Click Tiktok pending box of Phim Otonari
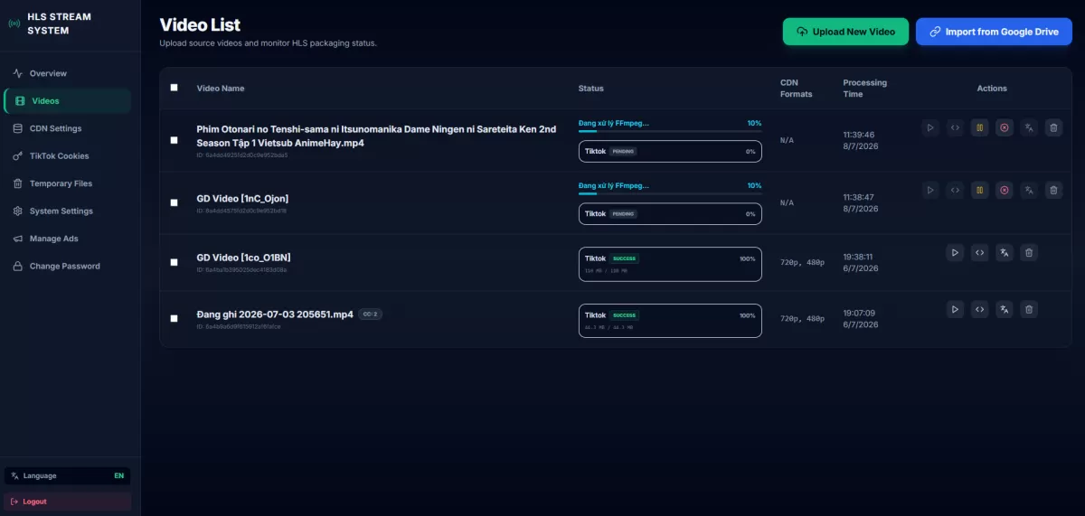Screen dimensions: 1085x516 pos(670,152)
